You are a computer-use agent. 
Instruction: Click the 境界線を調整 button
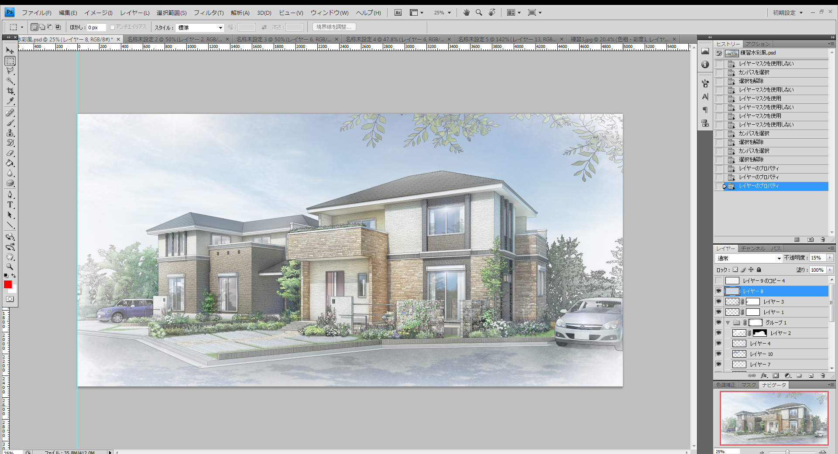[334, 27]
